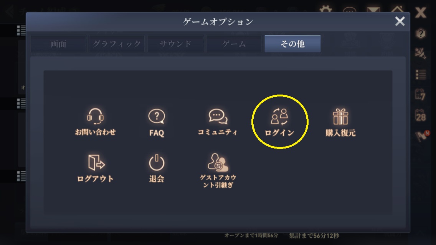436x245 pixels.
Task: Switch to the グラフィック tab
Action: point(117,44)
